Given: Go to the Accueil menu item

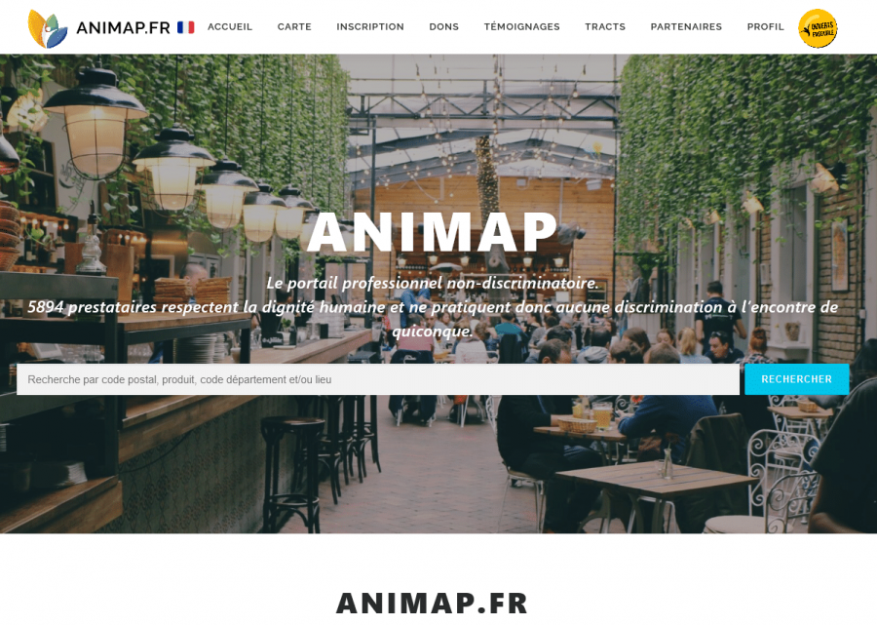Looking at the screenshot, I should (230, 27).
